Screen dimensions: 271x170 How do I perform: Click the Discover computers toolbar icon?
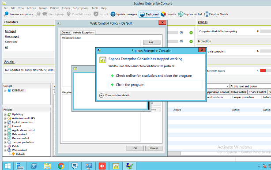[x=6, y=14]
